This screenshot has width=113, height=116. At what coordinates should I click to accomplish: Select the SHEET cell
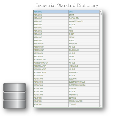84,34
